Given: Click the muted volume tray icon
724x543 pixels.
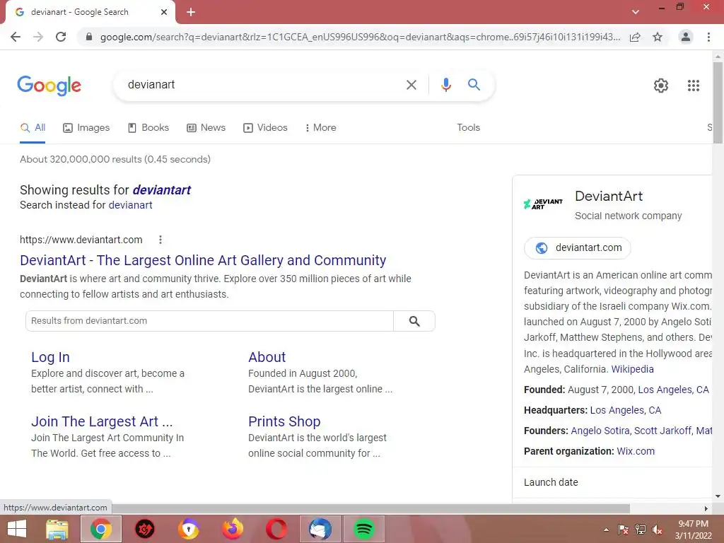Looking at the screenshot, I should pos(657,530).
